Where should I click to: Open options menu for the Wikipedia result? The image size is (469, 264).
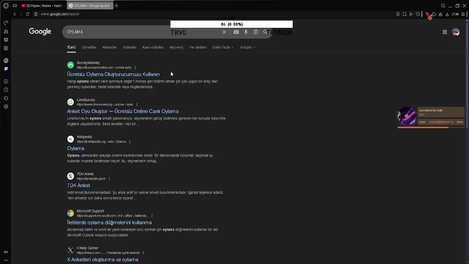tap(130, 142)
